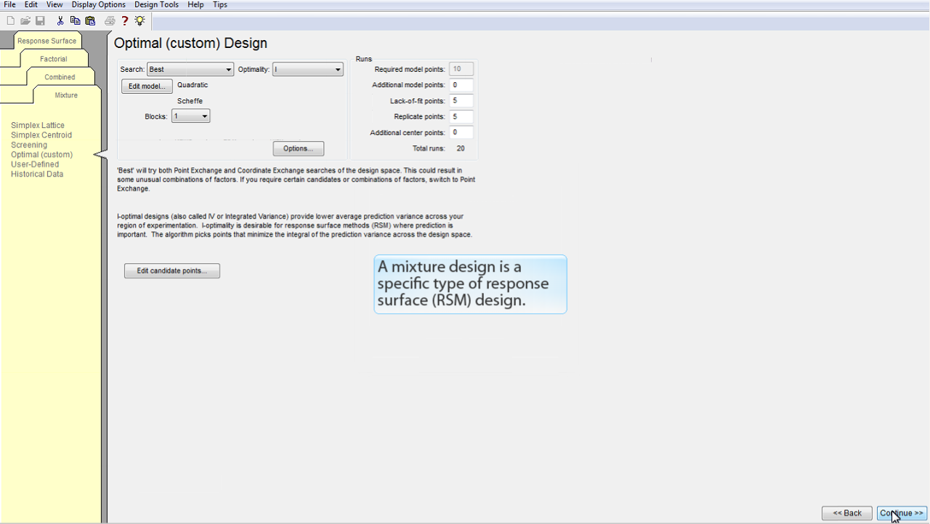Screen dimensions: 930x524
Task: Select Optimal (custom) design type
Action: click(42, 155)
